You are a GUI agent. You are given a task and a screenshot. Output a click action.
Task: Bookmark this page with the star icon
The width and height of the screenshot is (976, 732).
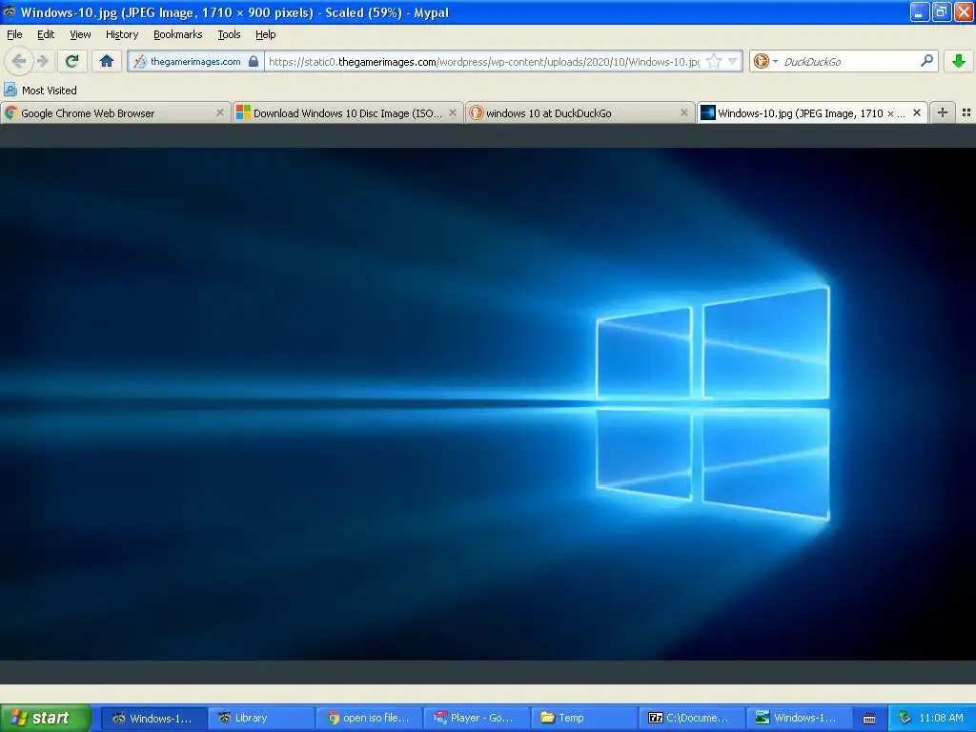coord(714,61)
